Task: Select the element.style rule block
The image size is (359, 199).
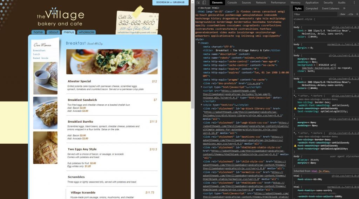Action: click(x=326, y=21)
